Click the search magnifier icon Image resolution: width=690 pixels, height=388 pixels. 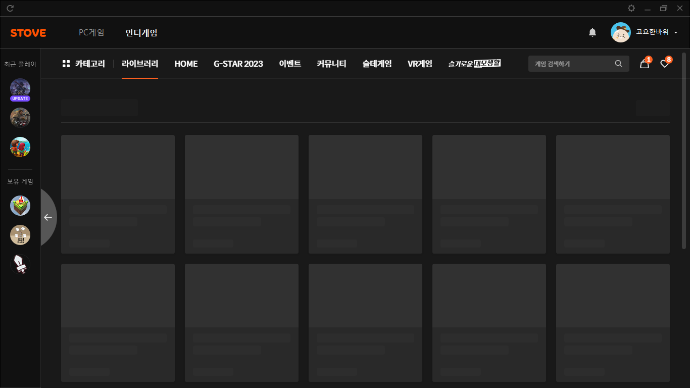point(618,64)
